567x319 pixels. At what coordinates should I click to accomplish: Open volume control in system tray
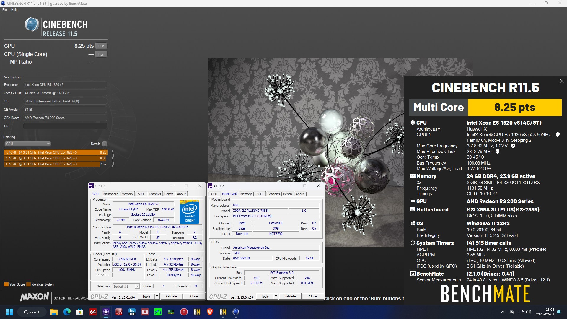pyautogui.click(x=529, y=312)
